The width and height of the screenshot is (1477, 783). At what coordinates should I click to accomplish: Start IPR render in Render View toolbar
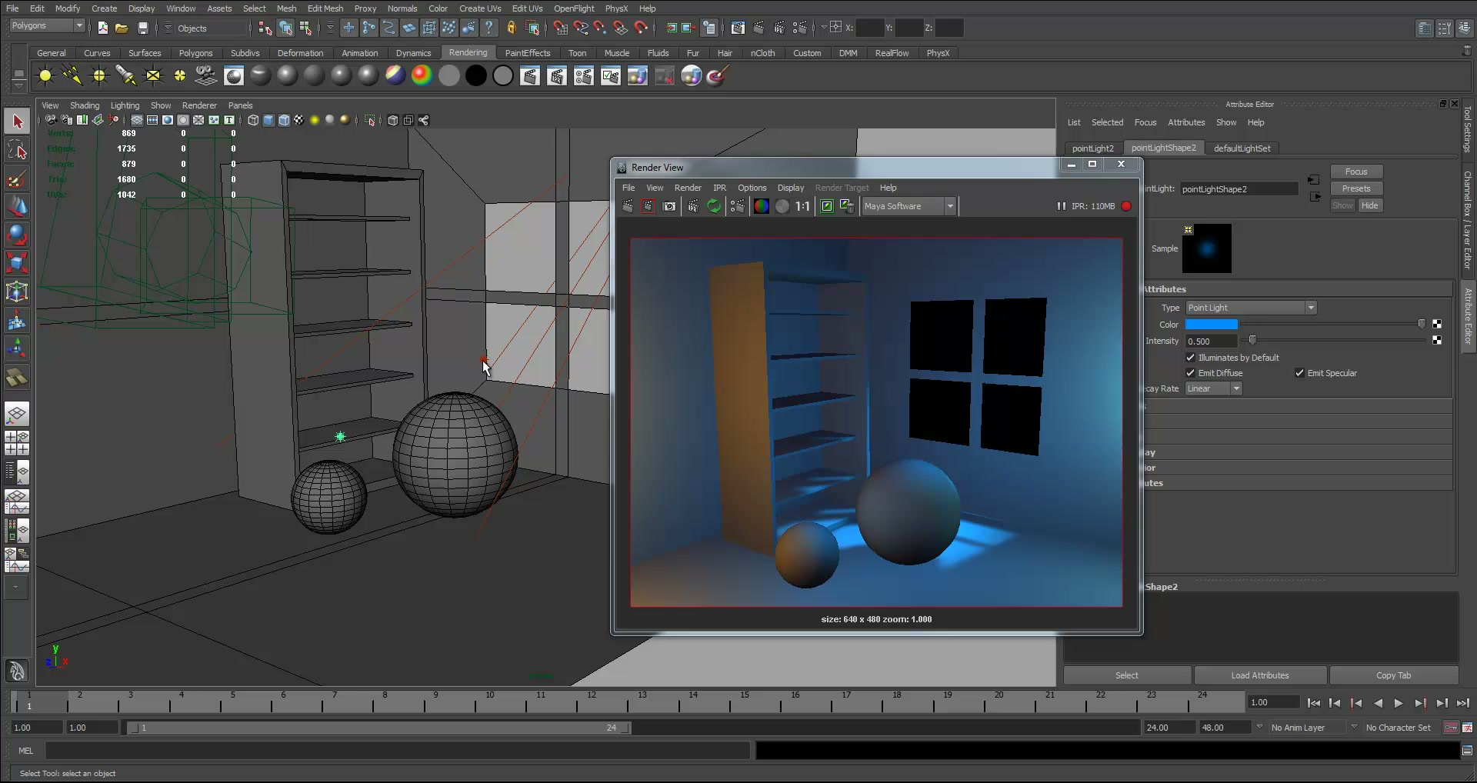point(693,206)
